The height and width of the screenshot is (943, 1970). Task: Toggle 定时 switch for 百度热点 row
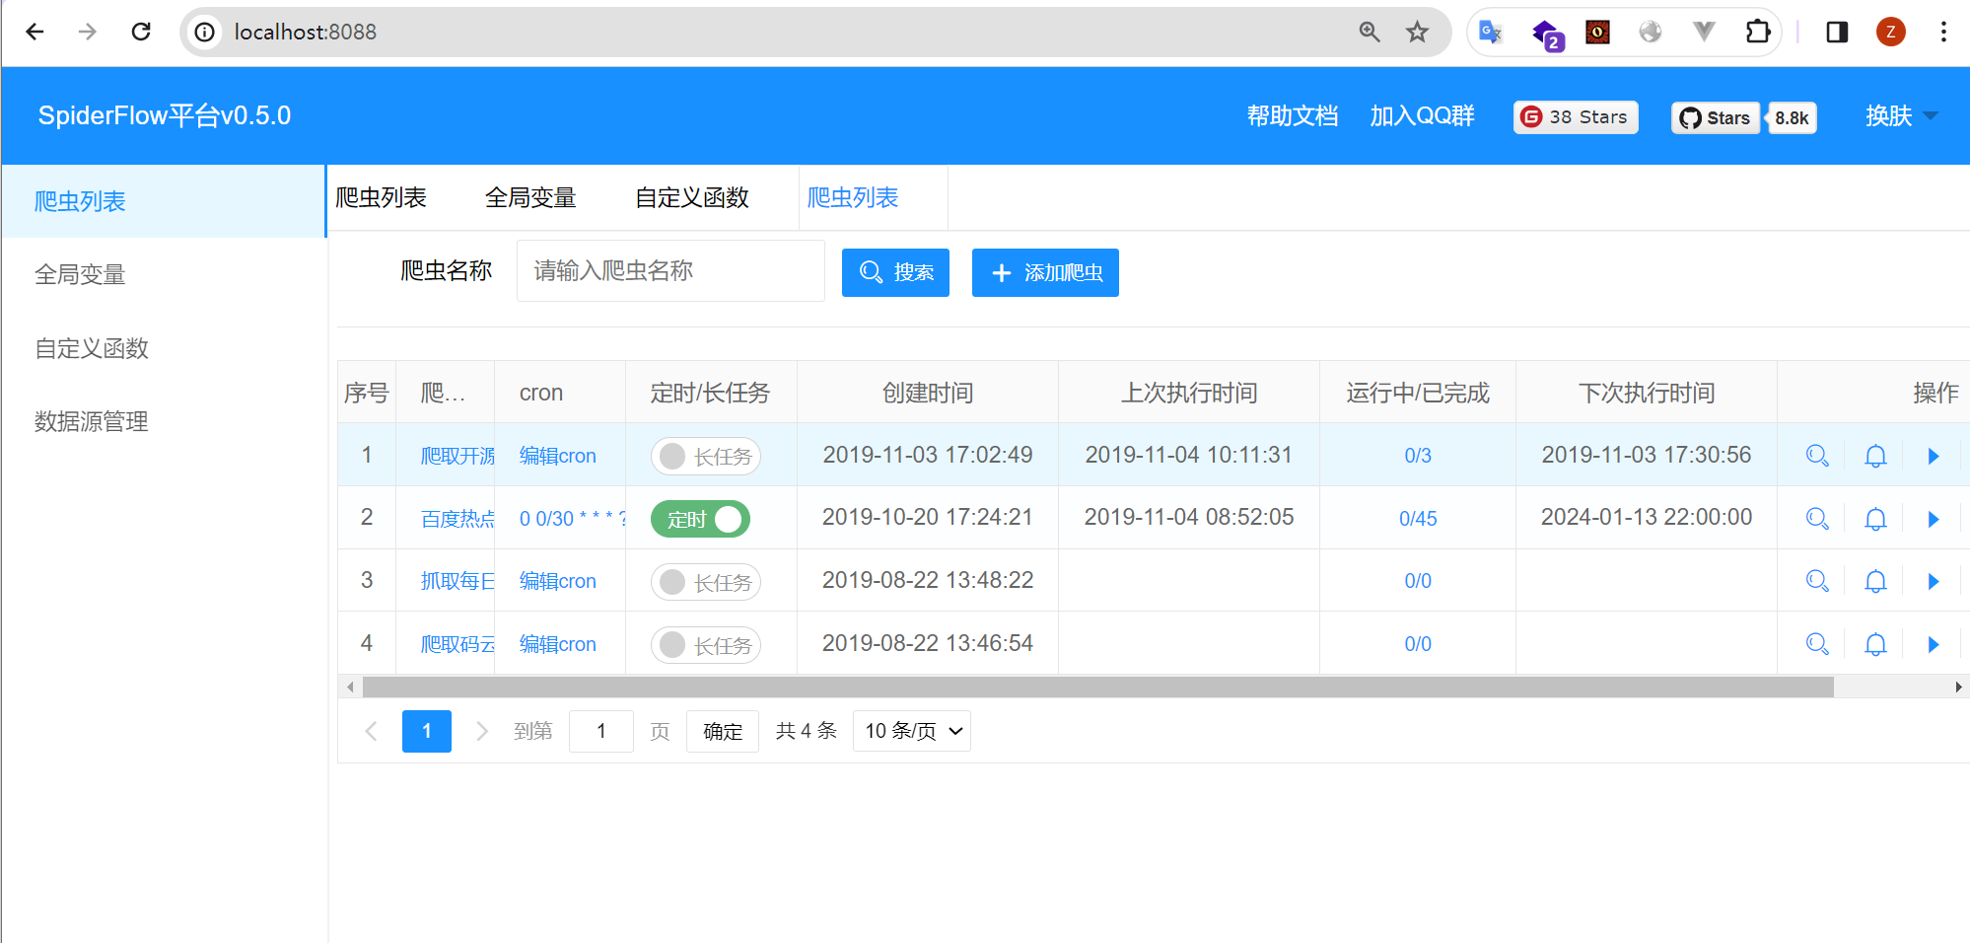coord(700,519)
